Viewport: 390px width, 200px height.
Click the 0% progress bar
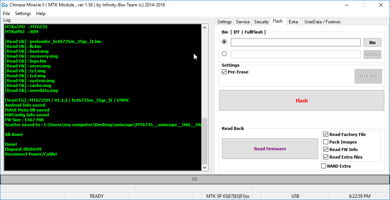point(195,179)
